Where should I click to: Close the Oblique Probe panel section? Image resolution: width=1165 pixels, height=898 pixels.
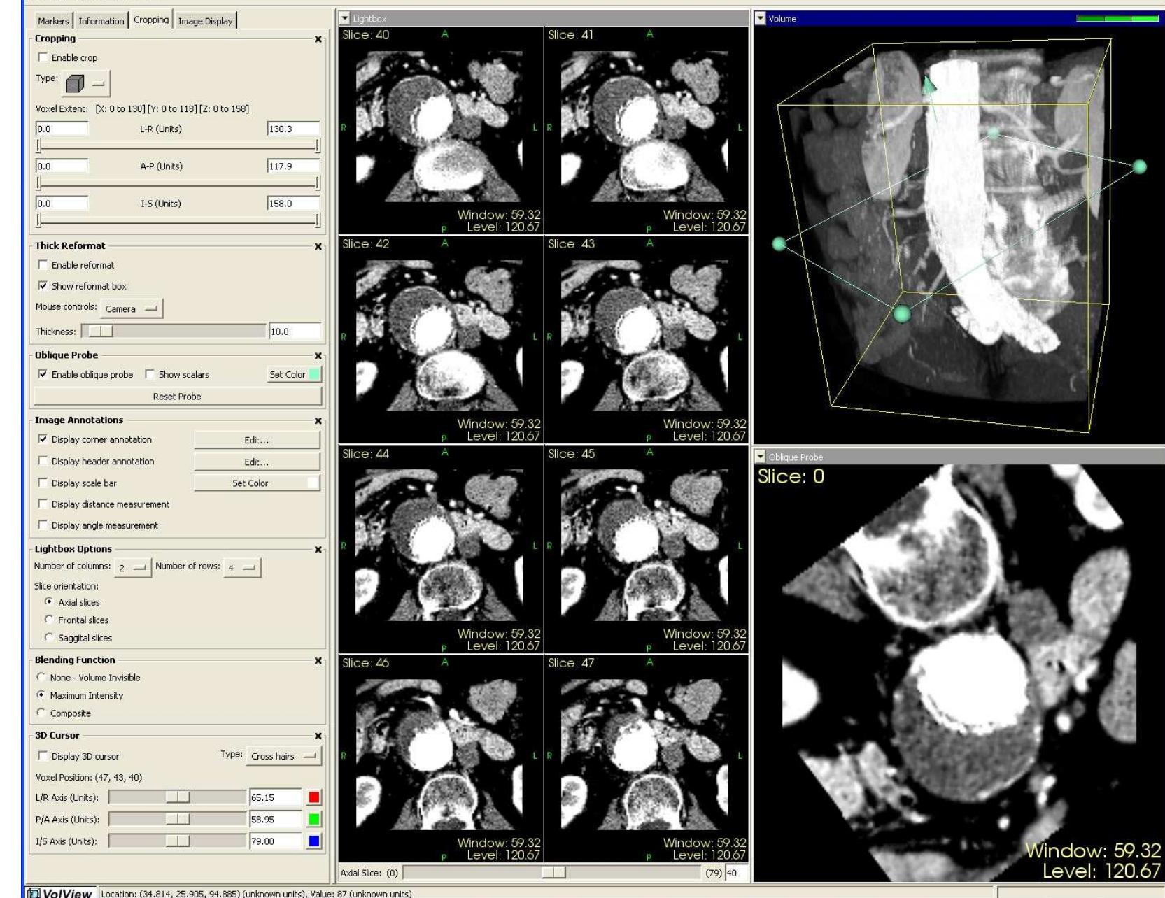click(x=318, y=356)
